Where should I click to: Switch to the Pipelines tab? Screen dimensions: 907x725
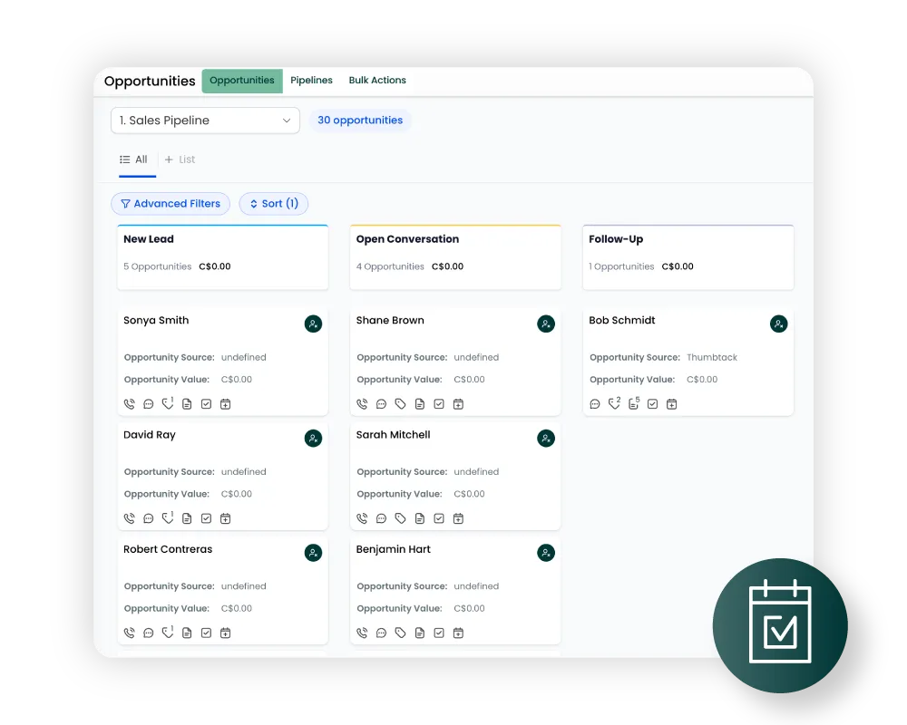(x=311, y=81)
